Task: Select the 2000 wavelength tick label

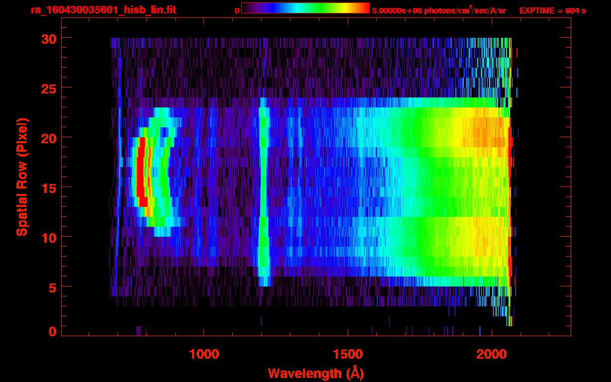Action: point(491,354)
